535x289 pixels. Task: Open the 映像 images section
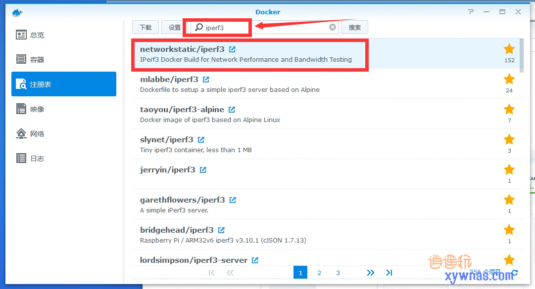pyautogui.click(x=64, y=109)
